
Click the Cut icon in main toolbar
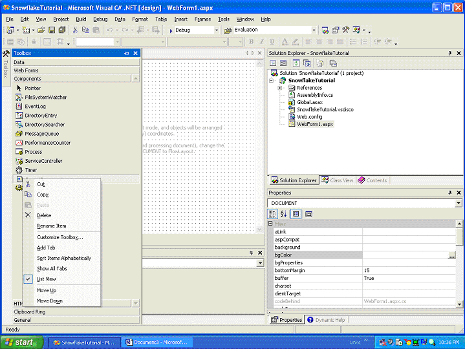pos(75,30)
